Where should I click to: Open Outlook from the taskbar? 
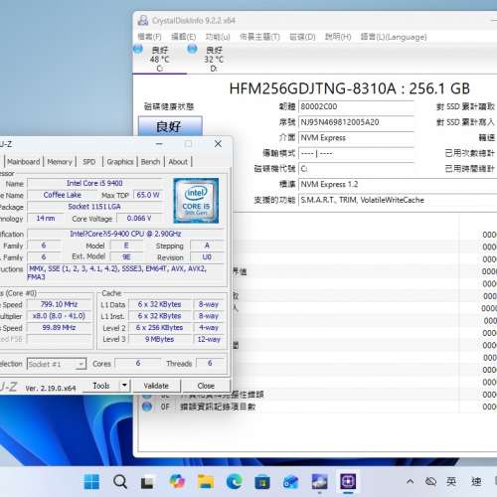pyautogui.click(x=290, y=482)
